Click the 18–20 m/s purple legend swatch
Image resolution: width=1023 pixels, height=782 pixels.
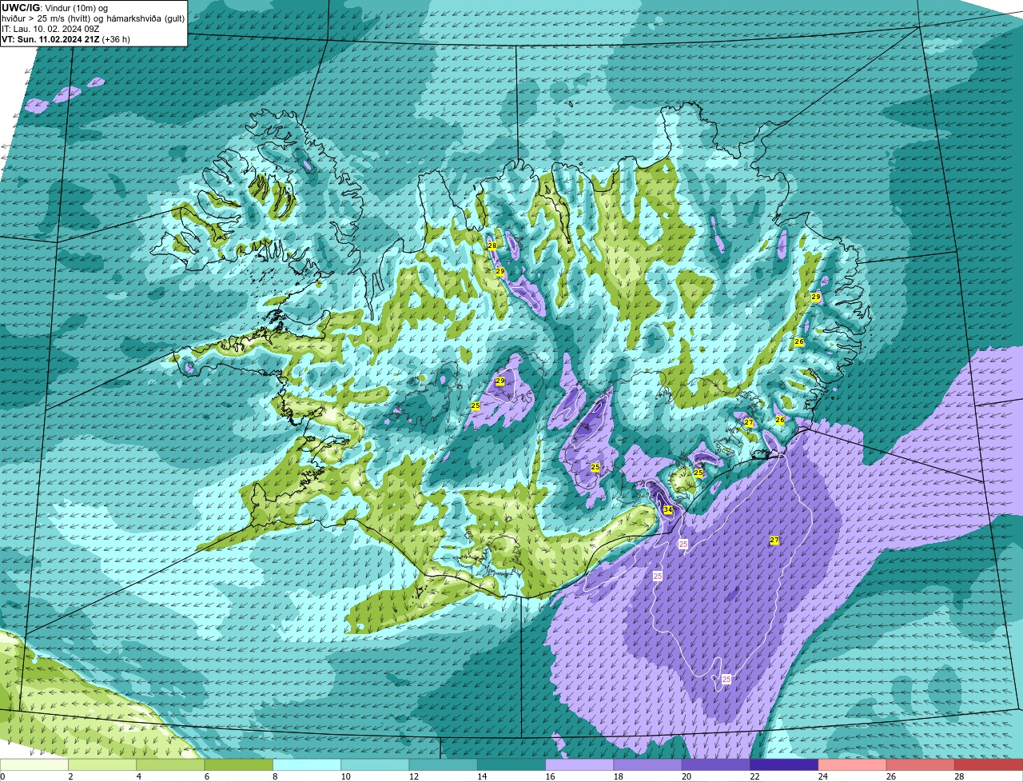coord(648,765)
